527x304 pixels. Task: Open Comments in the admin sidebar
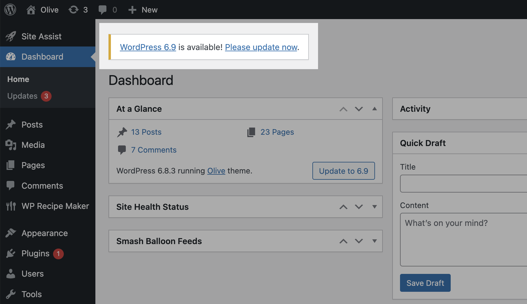(48, 186)
